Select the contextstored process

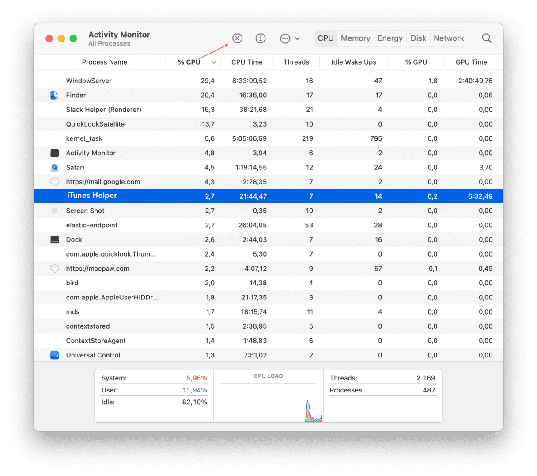point(268,326)
